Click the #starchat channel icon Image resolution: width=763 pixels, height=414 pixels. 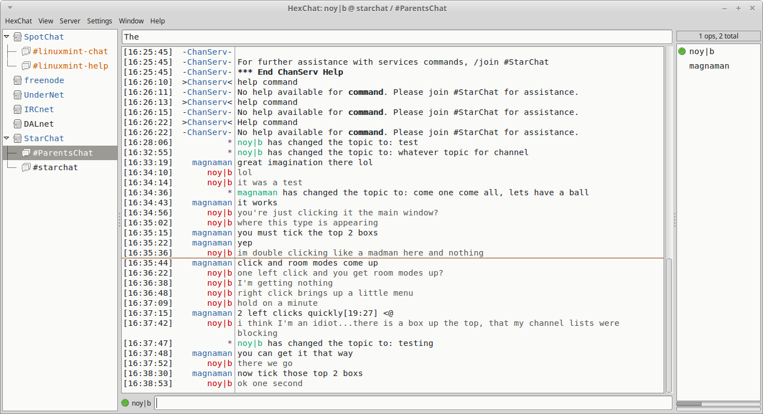click(26, 167)
